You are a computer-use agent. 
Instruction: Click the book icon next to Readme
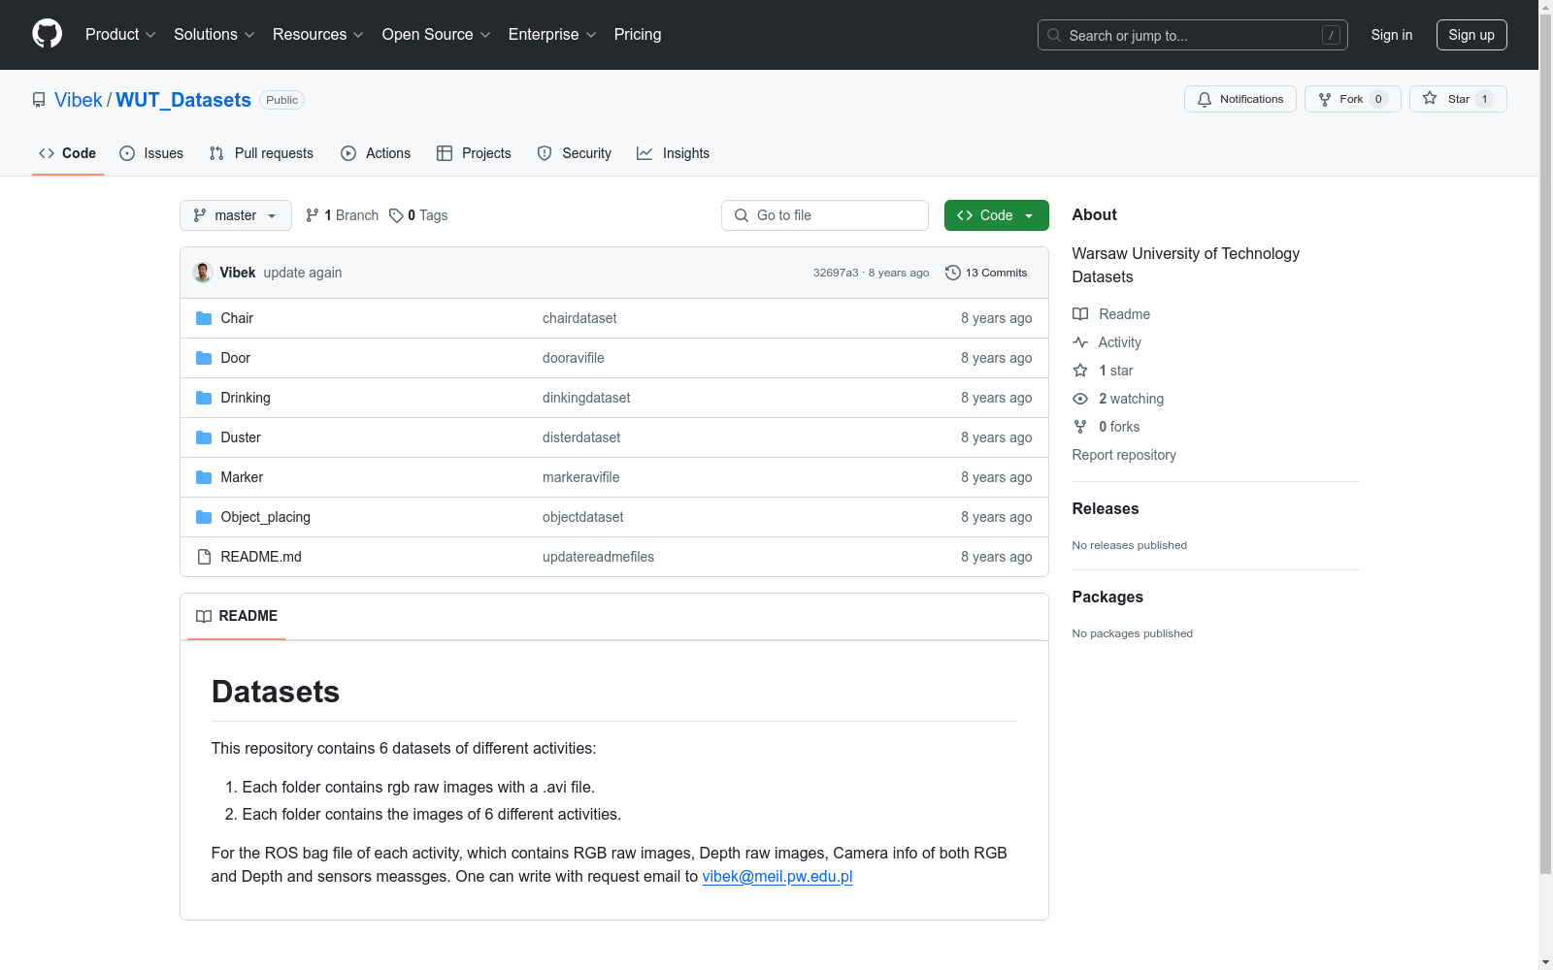click(1080, 314)
